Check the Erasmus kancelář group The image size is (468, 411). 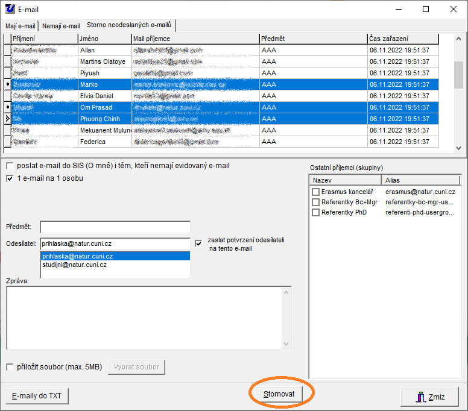point(315,192)
